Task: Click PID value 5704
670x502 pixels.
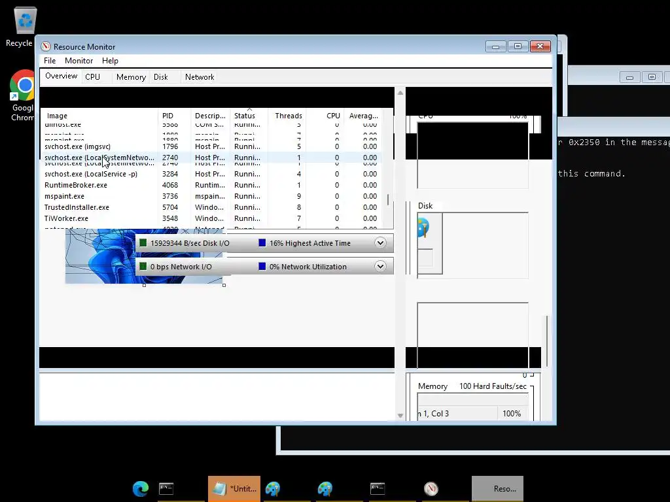Action: click(x=170, y=207)
